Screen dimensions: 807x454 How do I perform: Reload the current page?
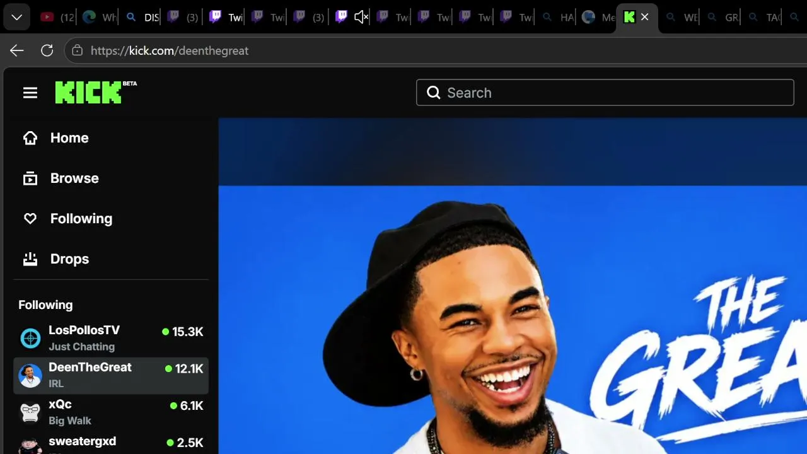point(47,50)
